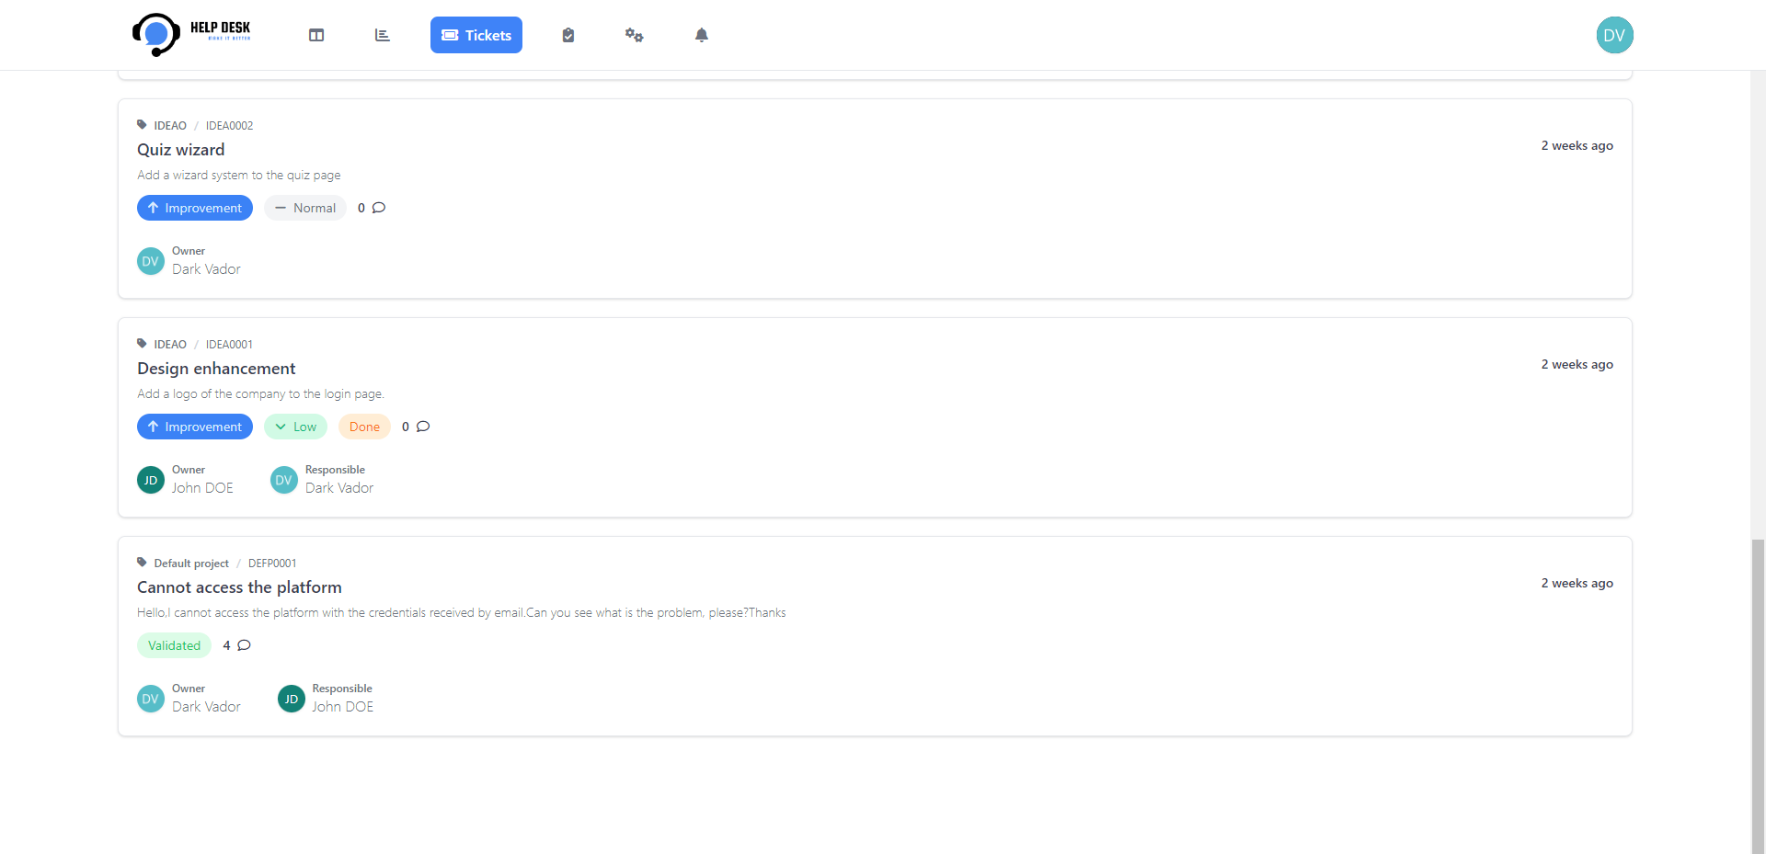Click John DOE owner avatar on Design enhancement
Image resolution: width=1766 pixels, height=854 pixels.
coord(151,480)
